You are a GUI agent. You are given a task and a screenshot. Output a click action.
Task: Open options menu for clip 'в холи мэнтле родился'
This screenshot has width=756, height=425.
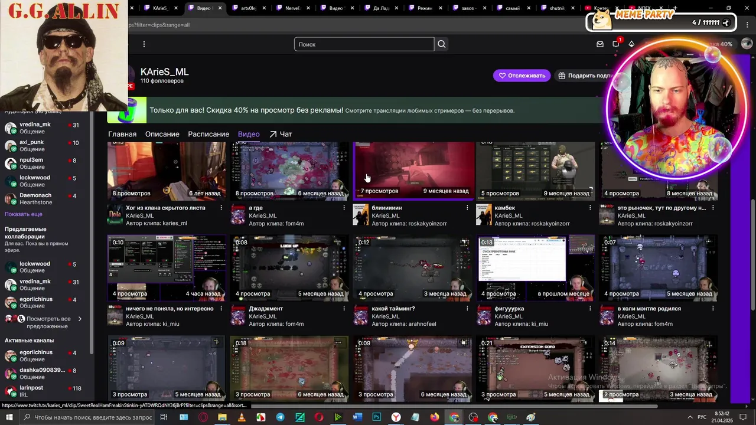(x=713, y=308)
